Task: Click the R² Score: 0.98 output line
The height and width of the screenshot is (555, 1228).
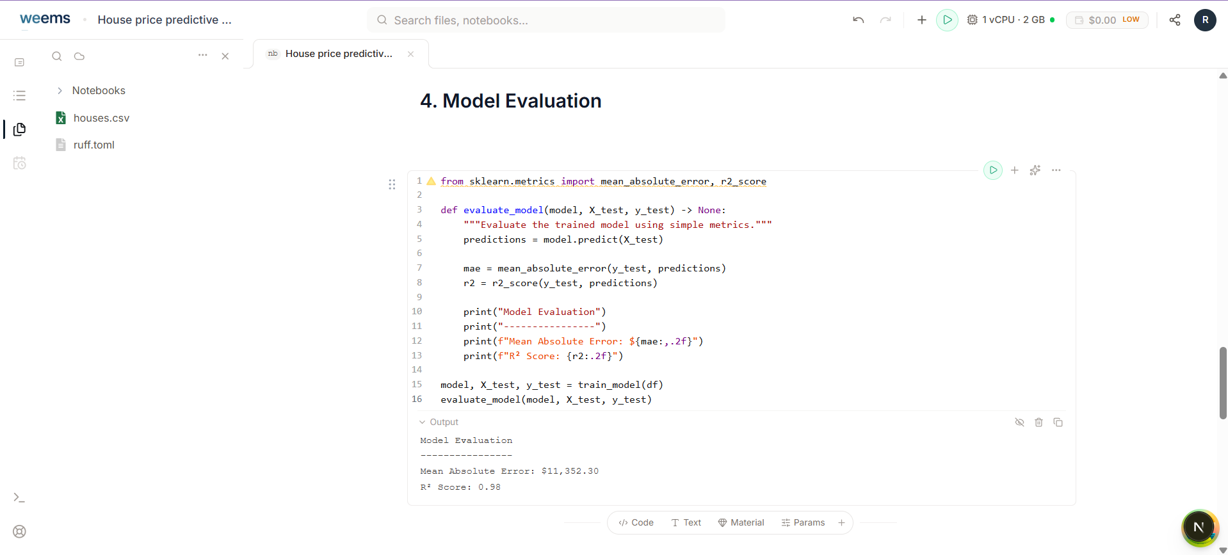Action: point(460,487)
